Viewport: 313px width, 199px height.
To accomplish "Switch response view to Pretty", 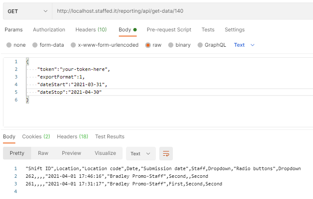I will click(17, 153).
